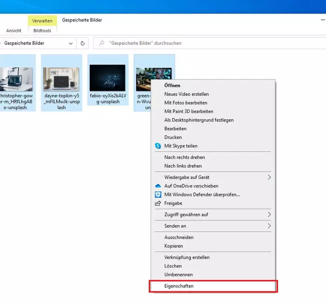Choose Nach rechts drehen
This screenshot has height=305, width=326.
point(184,158)
